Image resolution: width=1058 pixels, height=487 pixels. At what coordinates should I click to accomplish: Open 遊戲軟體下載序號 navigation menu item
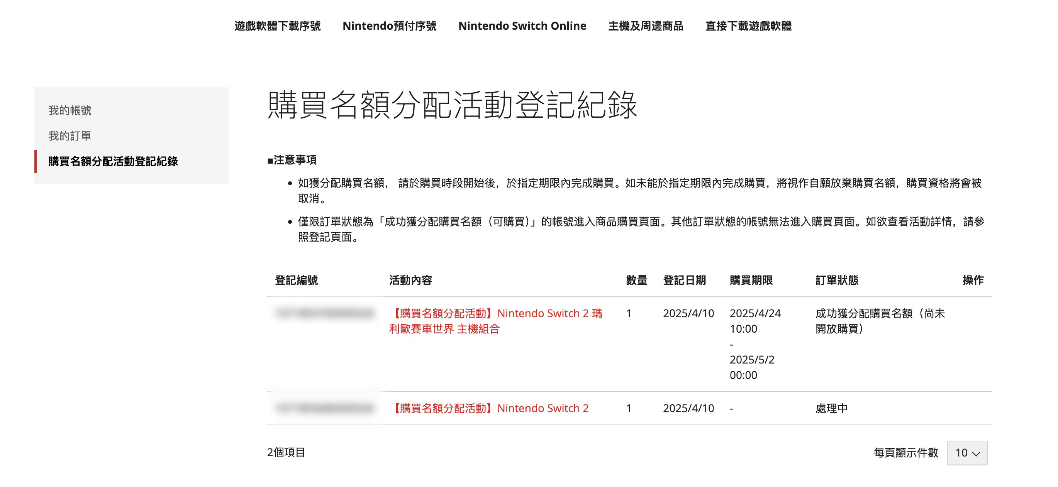(277, 26)
